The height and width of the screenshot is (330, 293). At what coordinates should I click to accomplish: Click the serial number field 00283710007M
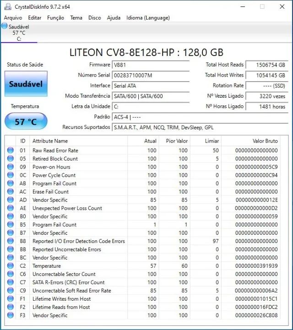pyautogui.click(x=151, y=75)
